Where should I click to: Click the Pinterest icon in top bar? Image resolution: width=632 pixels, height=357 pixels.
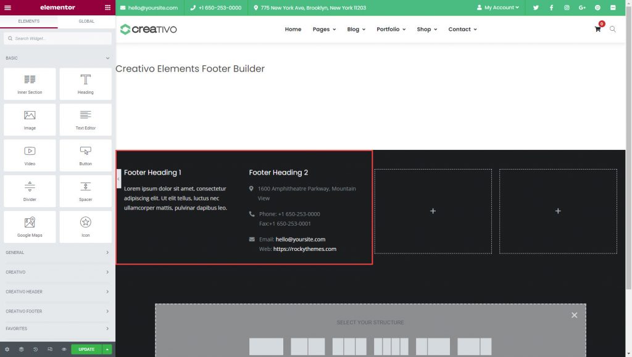(597, 7)
